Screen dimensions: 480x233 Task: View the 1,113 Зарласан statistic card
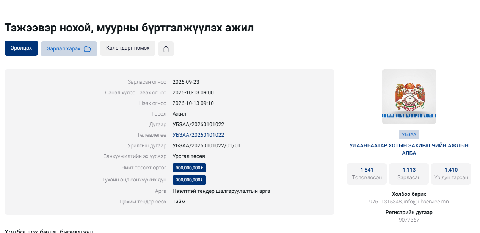(x=409, y=174)
